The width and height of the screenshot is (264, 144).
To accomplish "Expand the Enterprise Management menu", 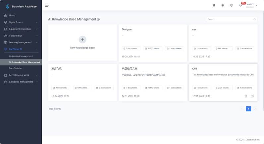I will coord(21,82).
